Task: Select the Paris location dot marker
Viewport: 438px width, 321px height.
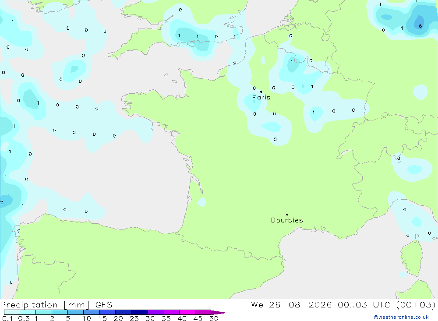Action: 261,92
